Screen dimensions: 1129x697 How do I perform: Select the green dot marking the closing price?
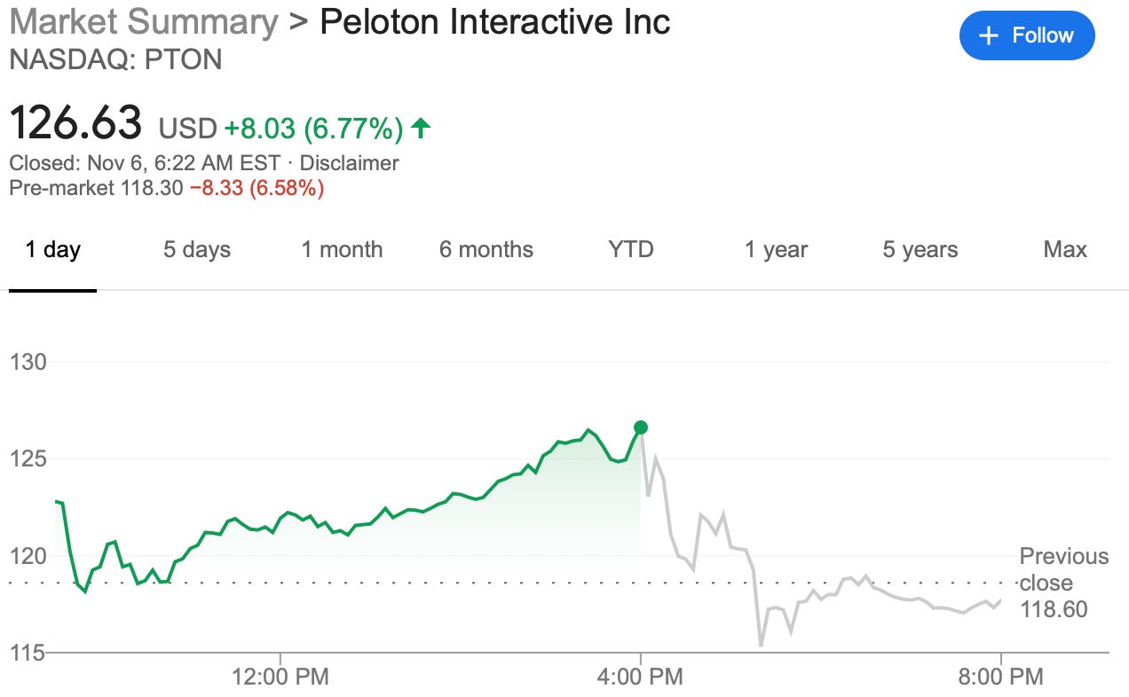pyautogui.click(x=640, y=428)
